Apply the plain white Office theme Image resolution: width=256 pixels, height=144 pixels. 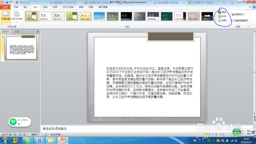[45, 16]
